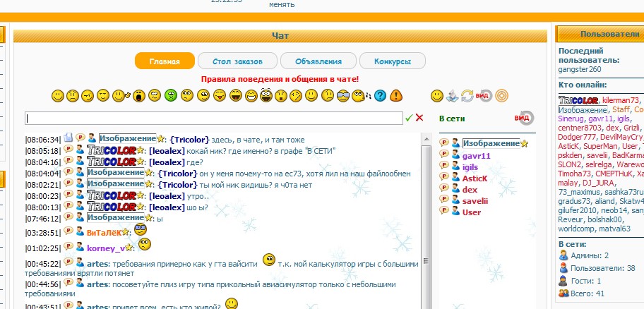The width and height of the screenshot is (644, 309).
Task: Click into the chat message input field
Action: [x=214, y=118]
